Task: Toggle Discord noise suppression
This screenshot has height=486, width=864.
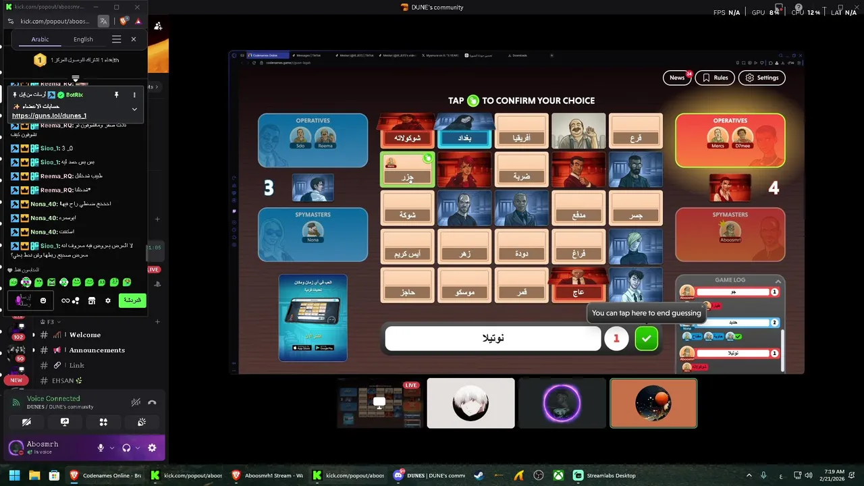Action: (x=136, y=402)
